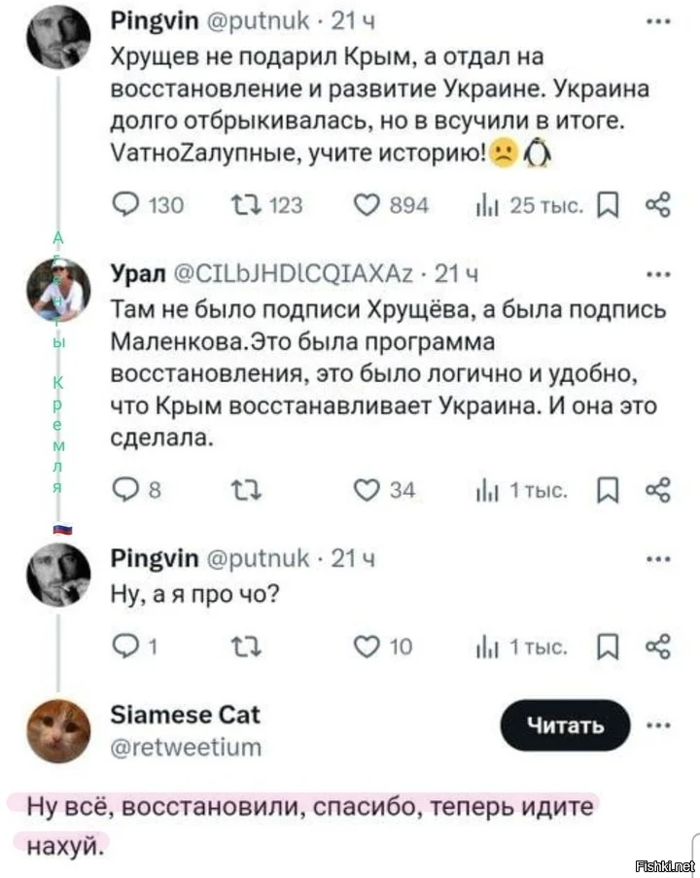Open view stats showing 25 тыс.

tap(480, 205)
